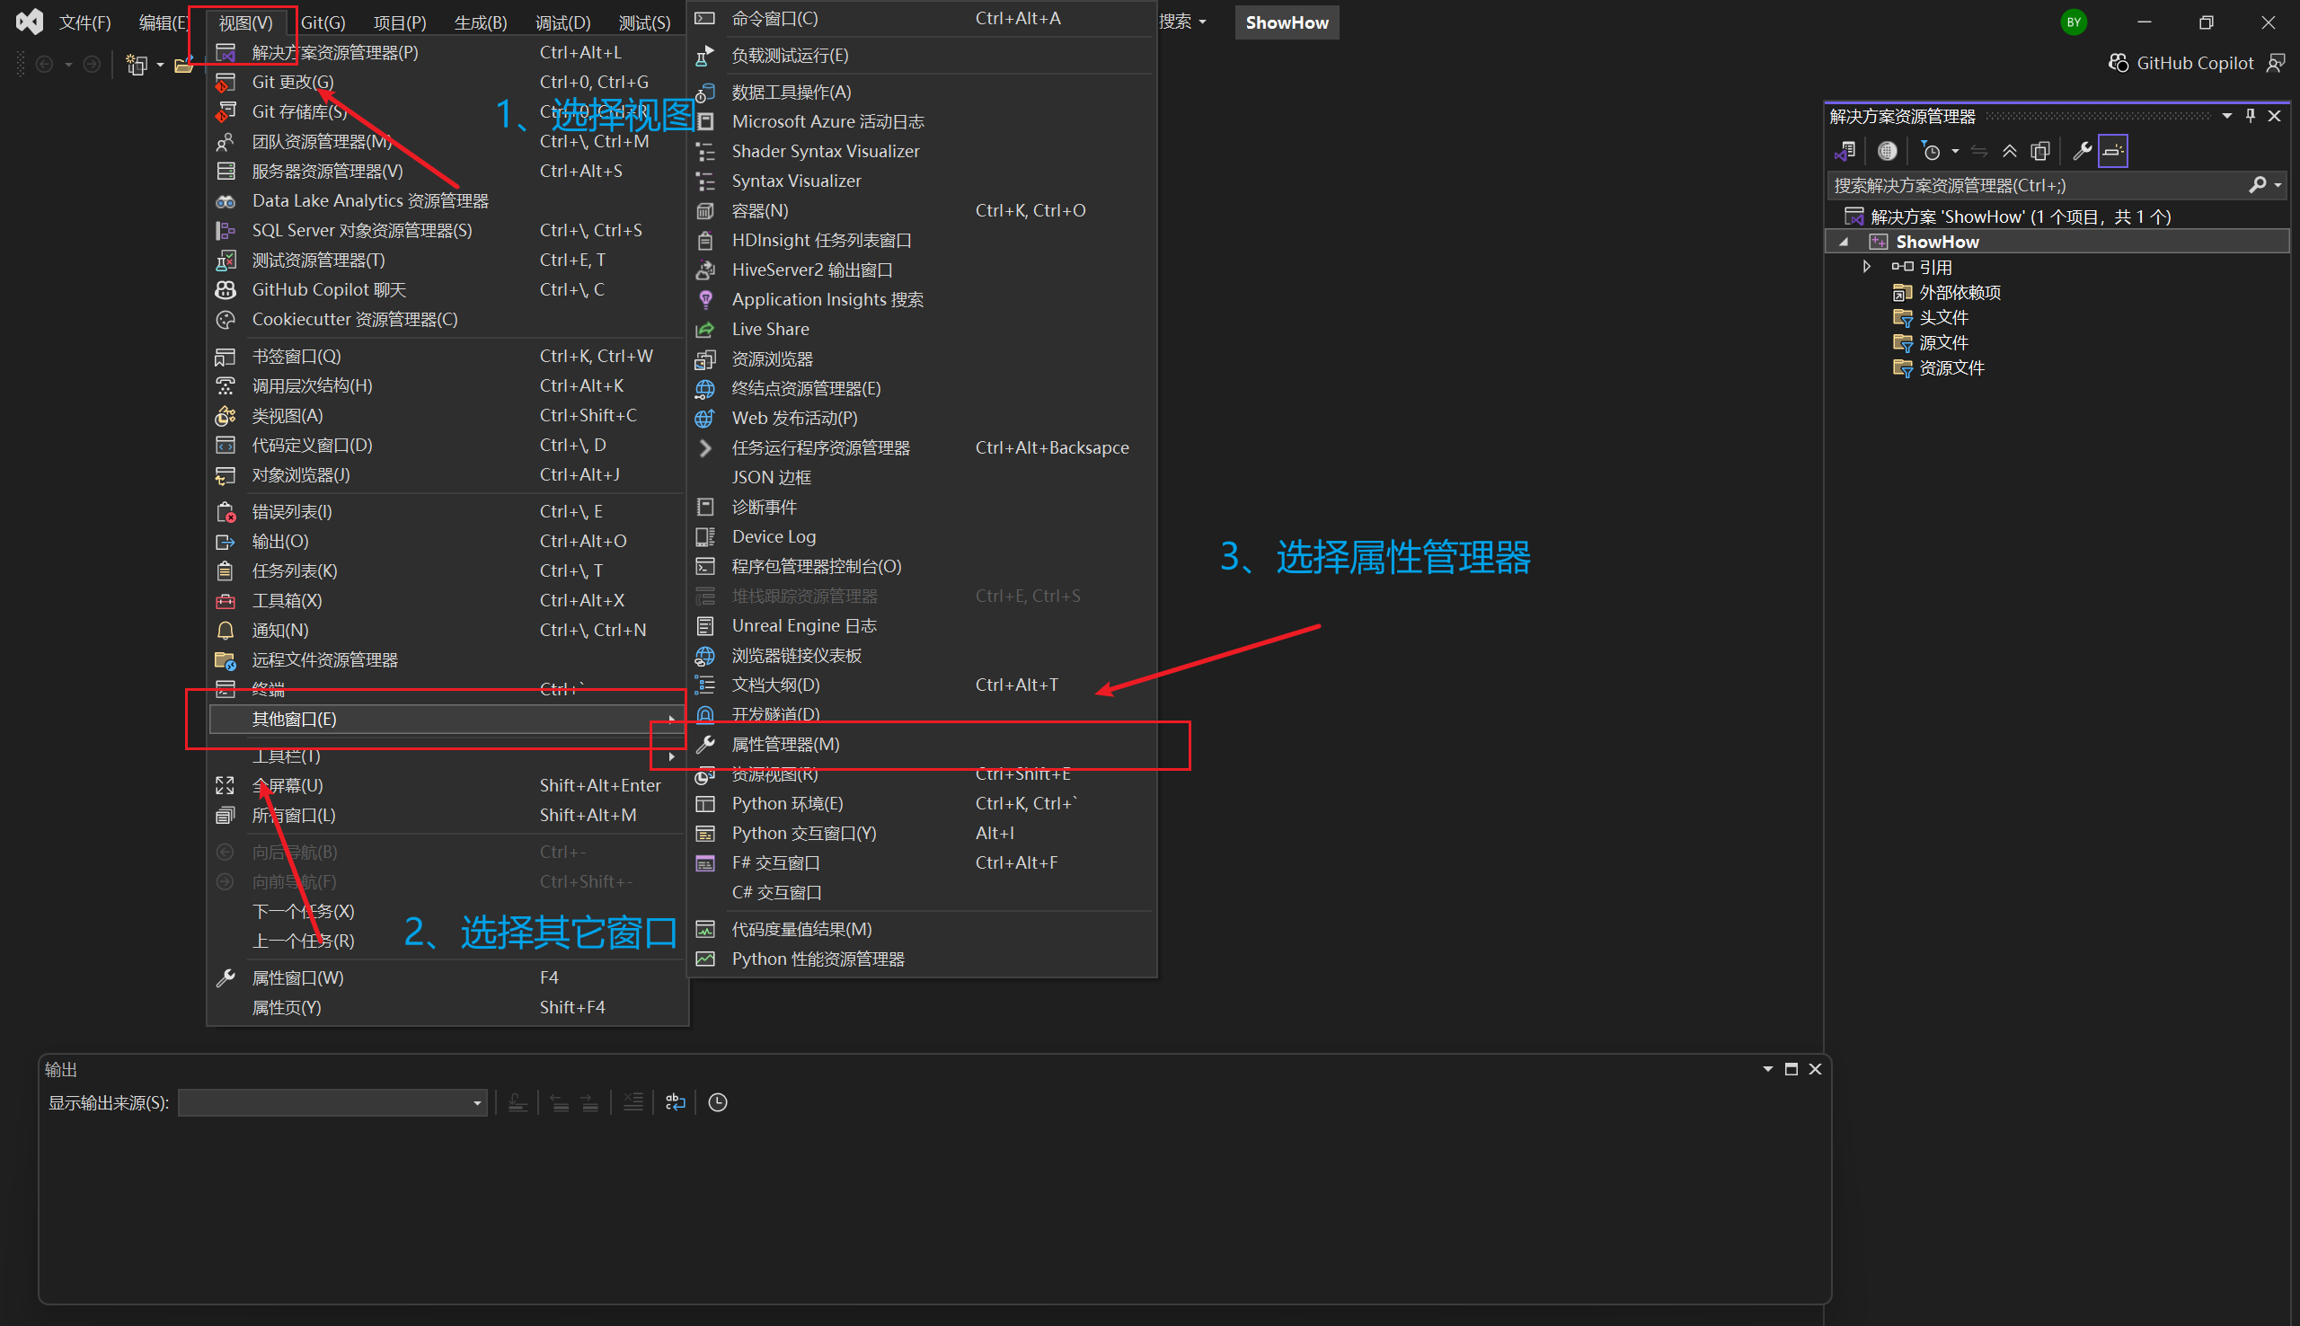Click the globe icon for 终结点资源管理器(E)
Screen dimensions: 2300x1326
point(704,389)
